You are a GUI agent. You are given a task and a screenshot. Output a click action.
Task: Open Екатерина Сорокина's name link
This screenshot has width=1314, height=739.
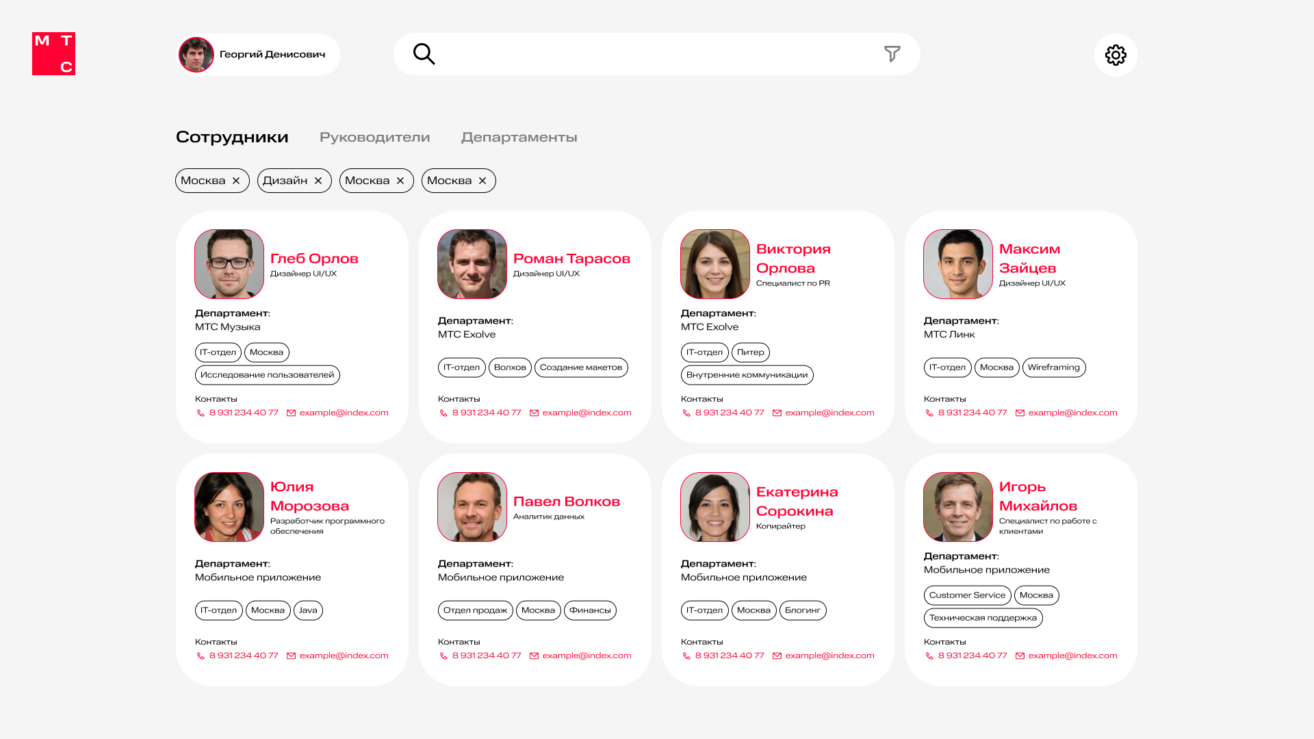coord(796,502)
